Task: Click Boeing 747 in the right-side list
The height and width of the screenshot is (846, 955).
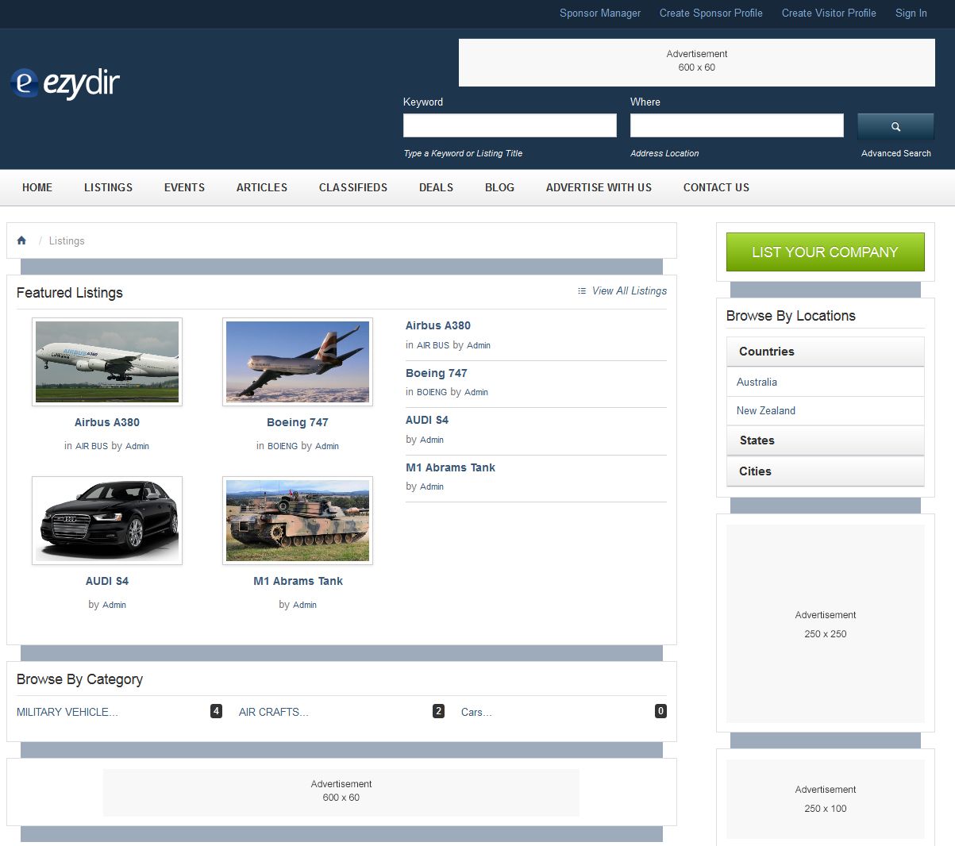Action: [437, 373]
